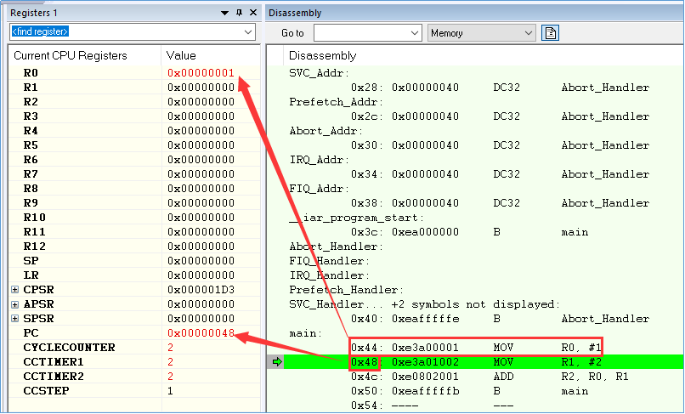Viewport: 685px width, 414px height.
Task: Close the Registers 1 panel
Action: coord(253,13)
